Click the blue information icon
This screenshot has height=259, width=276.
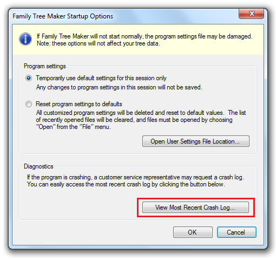tap(25, 39)
